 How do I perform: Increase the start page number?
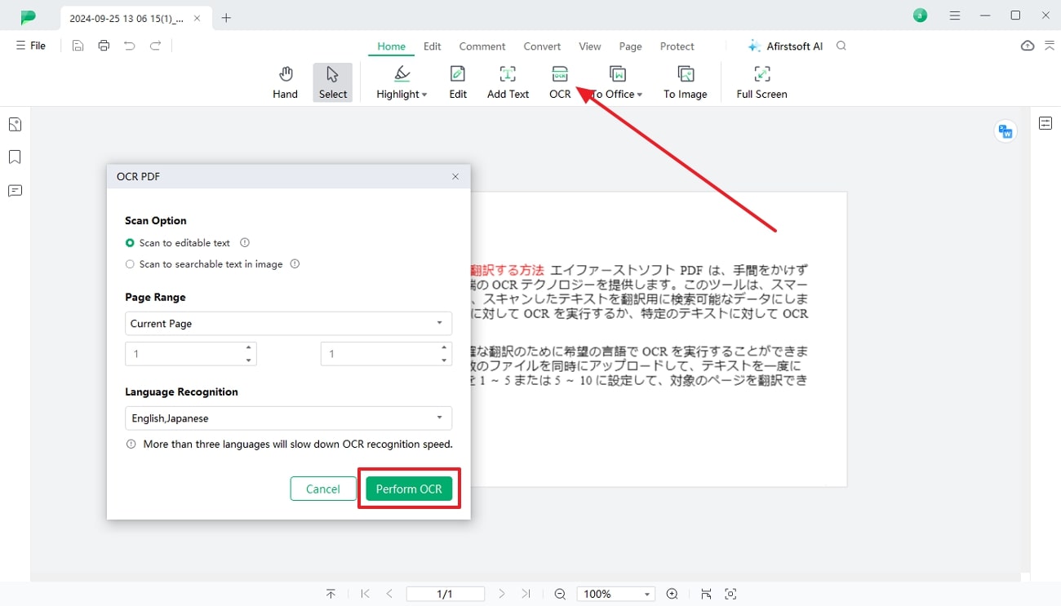click(248, 347)
